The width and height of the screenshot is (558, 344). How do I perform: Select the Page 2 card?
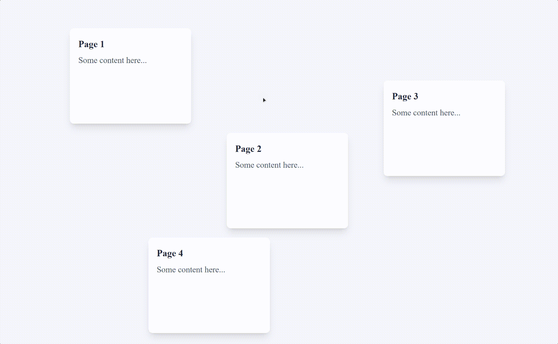point(287,181)
